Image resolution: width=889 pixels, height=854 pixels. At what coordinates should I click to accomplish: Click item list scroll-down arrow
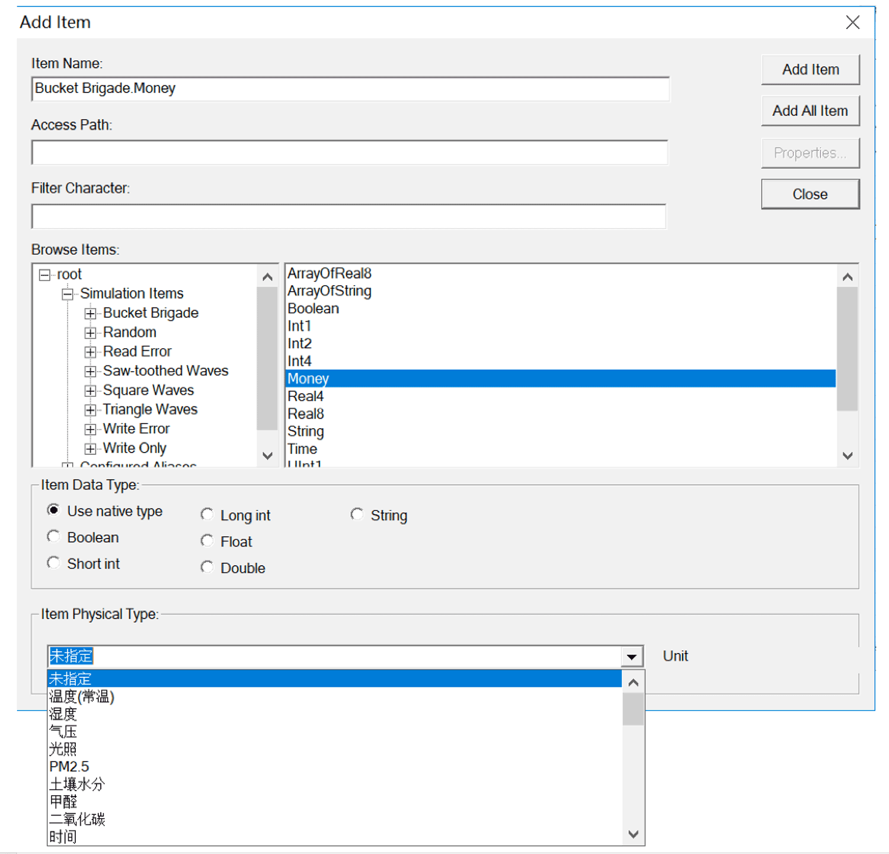(848, 456)
